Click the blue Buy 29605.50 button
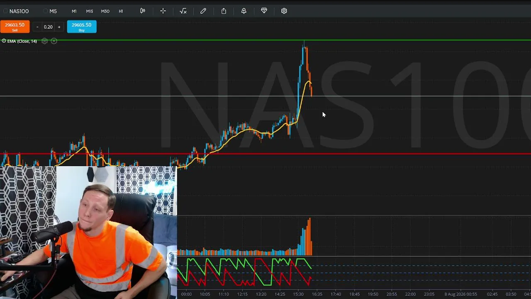This screenshot has height=299, width=531. tap(82, 27)
